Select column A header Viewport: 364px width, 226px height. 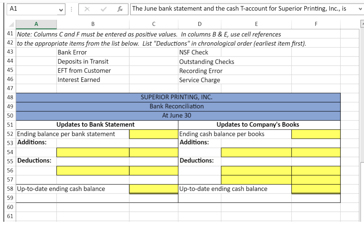coord(36,24)
